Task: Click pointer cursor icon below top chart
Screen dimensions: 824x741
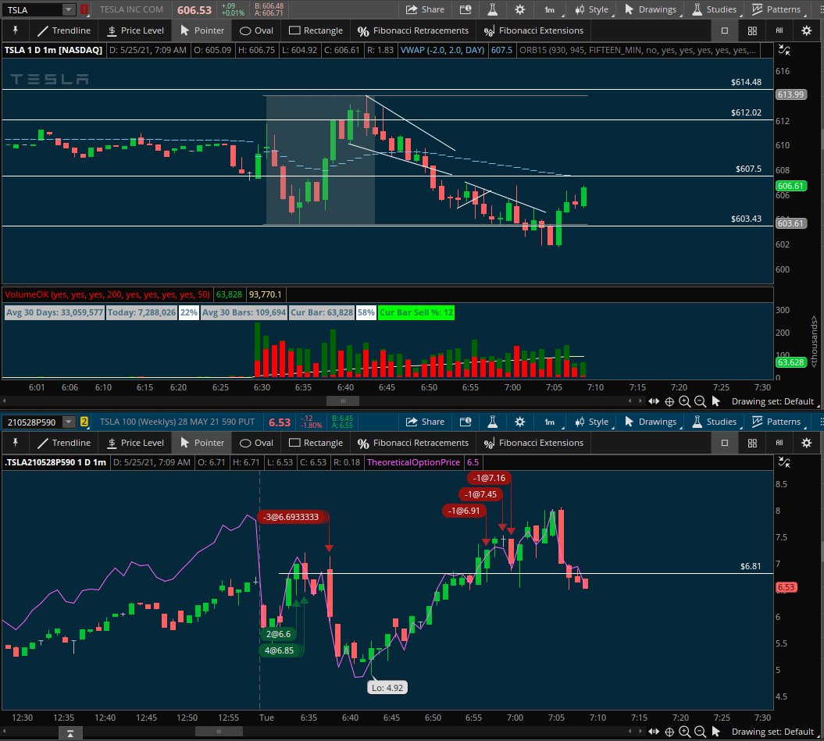Action: tap(715, 401)
